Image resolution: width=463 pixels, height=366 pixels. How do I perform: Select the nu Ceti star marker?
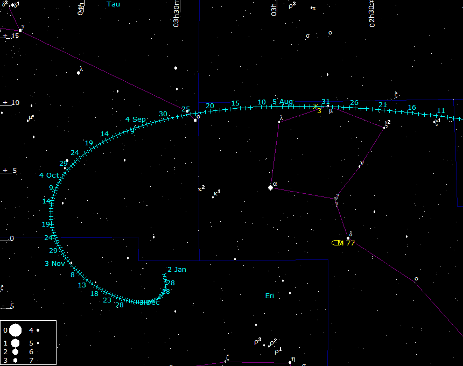pos(359,166)
